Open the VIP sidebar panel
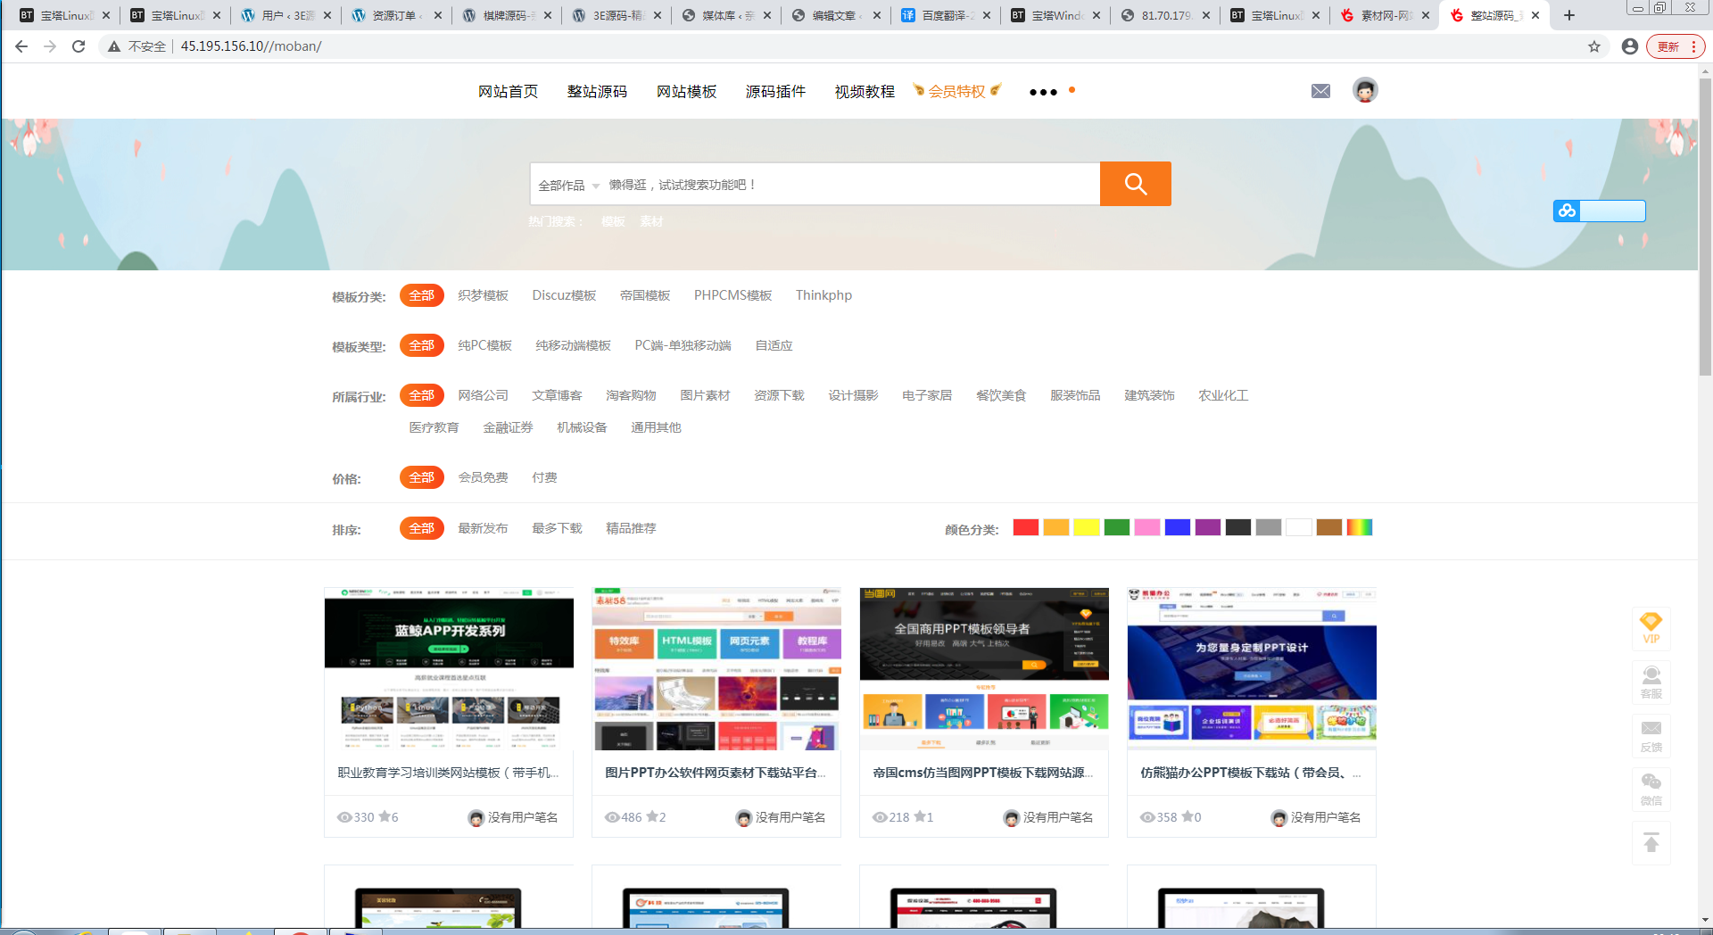 click(1651, 627)
